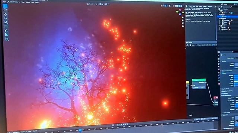Screen dimensions: 238x133
Task: Select the Transform tool
Action: 6,26
